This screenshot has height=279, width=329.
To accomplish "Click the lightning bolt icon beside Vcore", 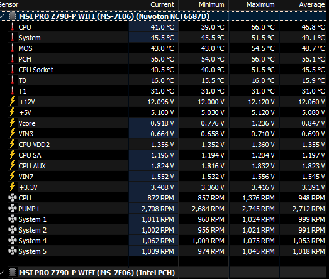I will [13, 123].
